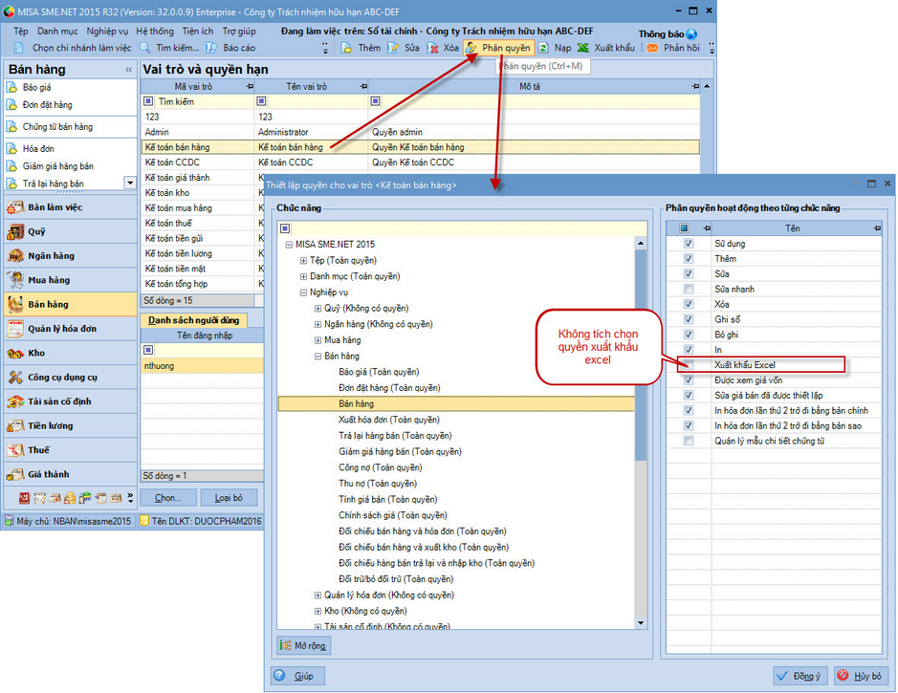
Task: Expand Quản lý hóa đơn (Không có quyền) node
Action: click(x=318, y=596)
